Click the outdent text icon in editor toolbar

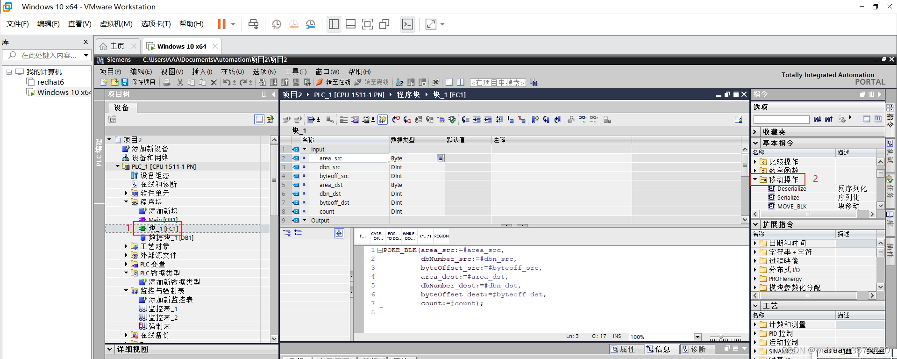(x=488, y=120)
